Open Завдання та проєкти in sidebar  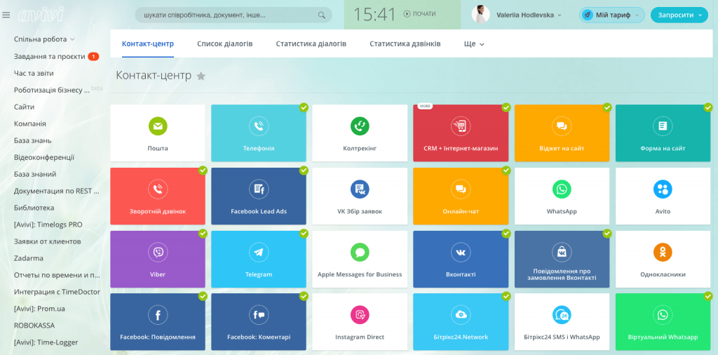tap(50, 56)
